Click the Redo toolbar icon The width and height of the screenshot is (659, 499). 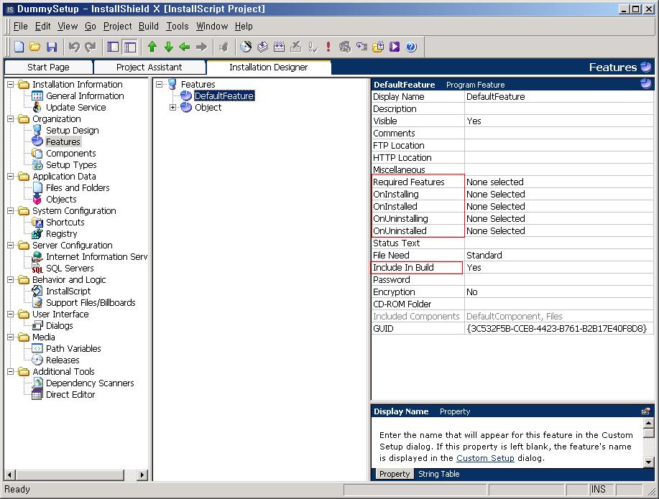point(91,47)
